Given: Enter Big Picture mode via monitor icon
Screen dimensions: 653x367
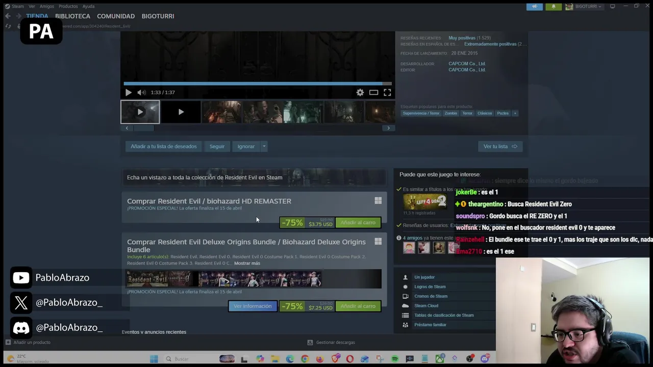Looking at the screenshot, I should pos(612,7).
